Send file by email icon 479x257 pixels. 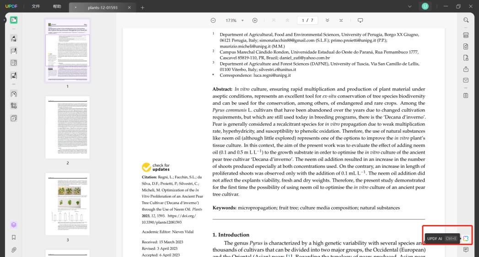coord(466,80)
